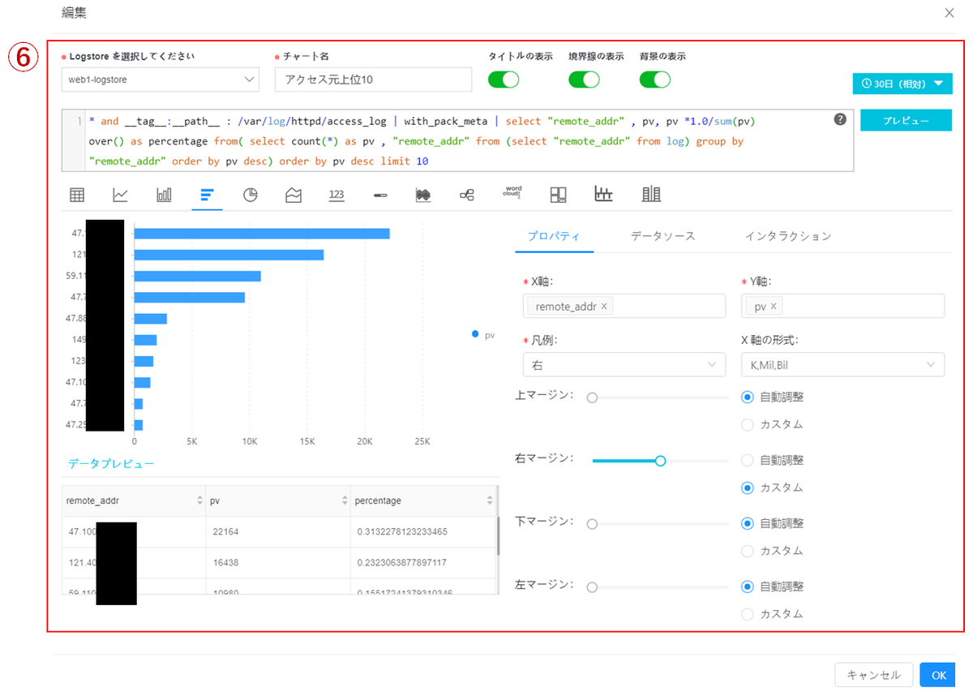Screen dimensions: 973x696
Task: Remove the pv tag from Y axis
Action: [x=774, y=306]
